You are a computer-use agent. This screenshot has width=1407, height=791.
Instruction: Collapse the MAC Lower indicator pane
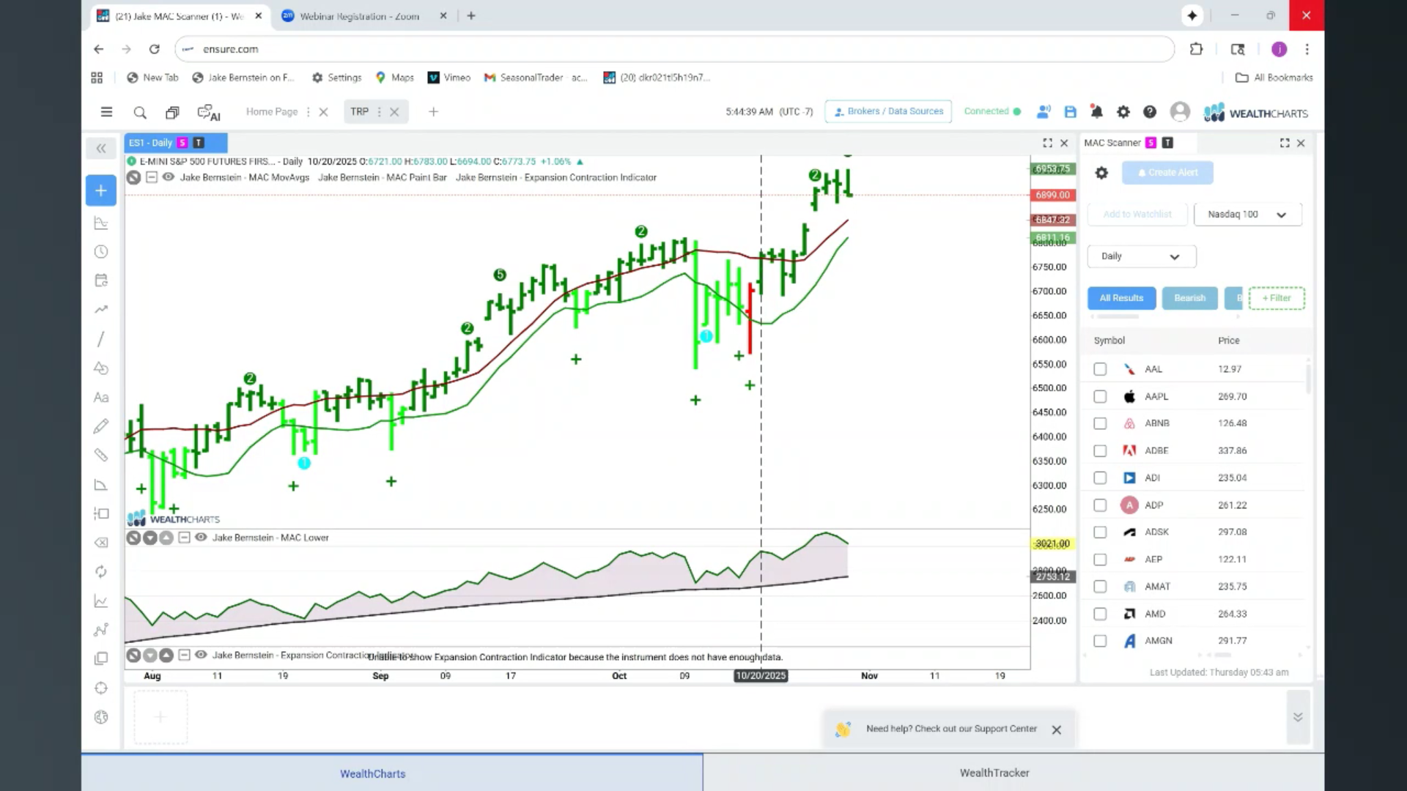[x=184, y=538]
